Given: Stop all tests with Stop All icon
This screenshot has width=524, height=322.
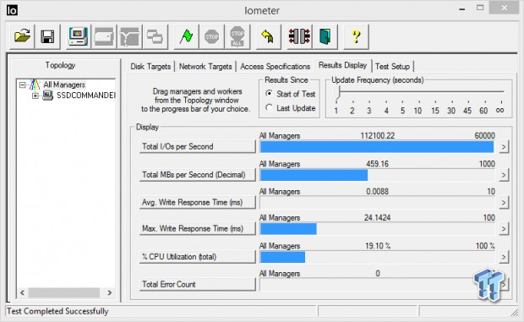Looking at the screenshot, I should point(237,36).
